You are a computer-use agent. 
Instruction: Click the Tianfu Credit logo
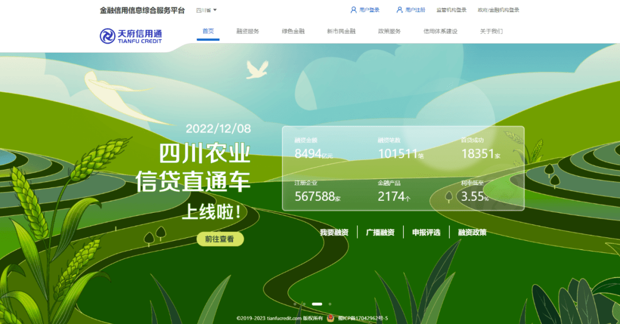pos(131,36)
